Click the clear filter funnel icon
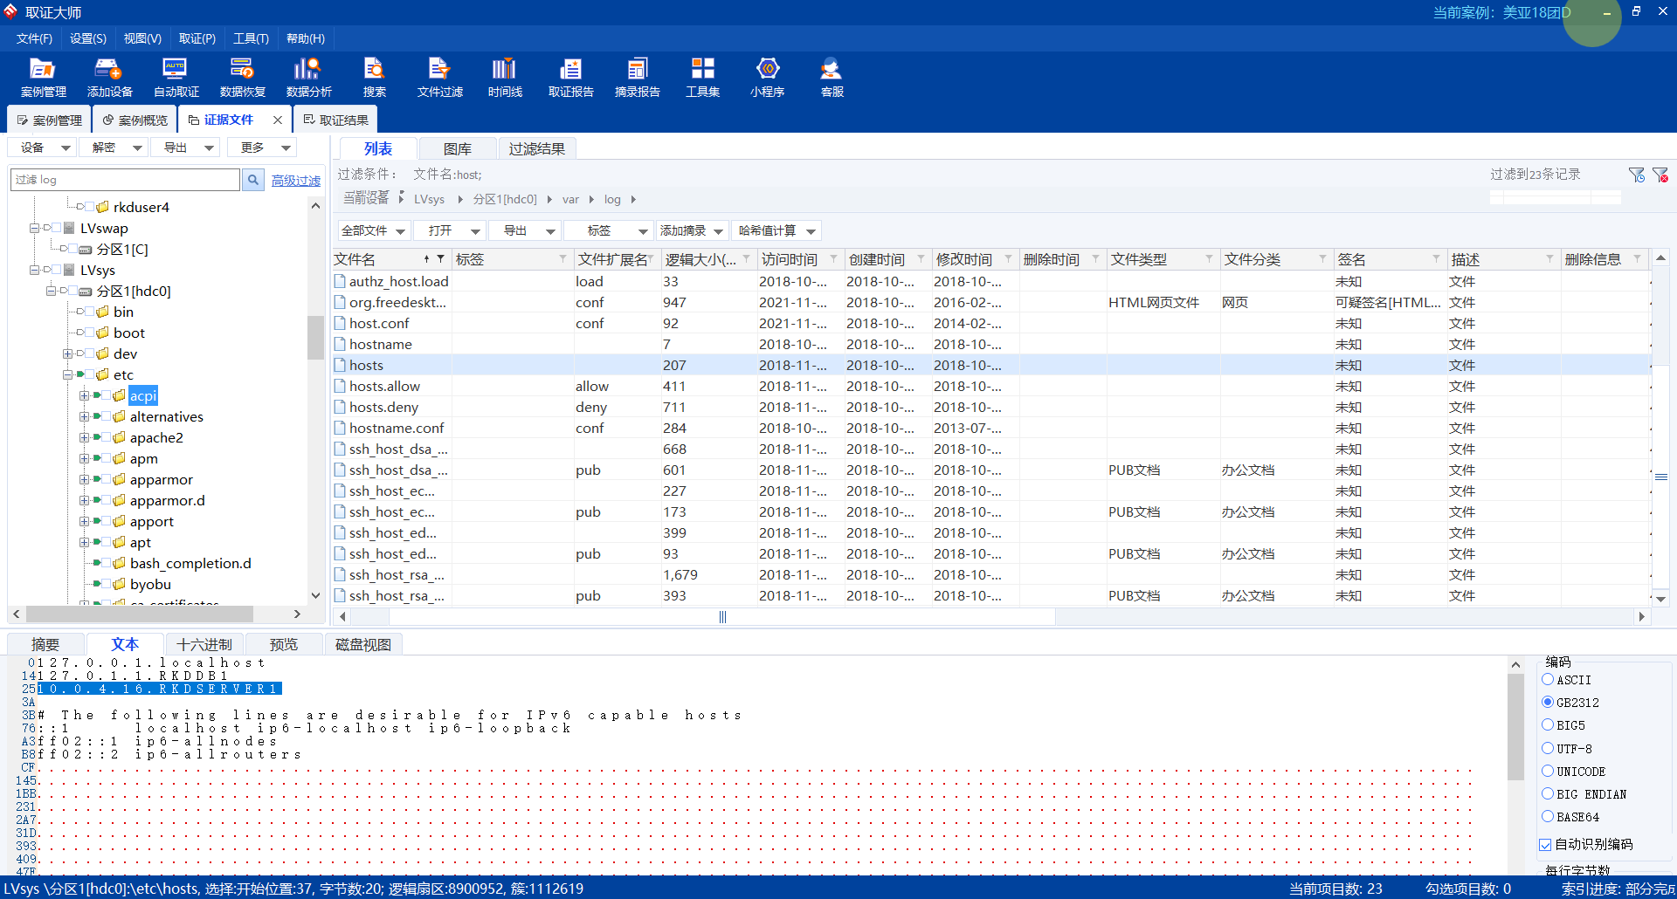 click(1660, 175)
